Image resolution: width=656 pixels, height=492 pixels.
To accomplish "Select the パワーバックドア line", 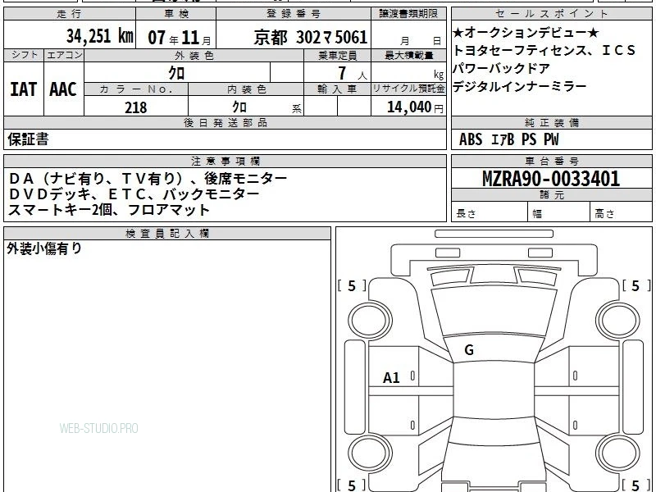I will pyautogui.click(x=501, y=68).
